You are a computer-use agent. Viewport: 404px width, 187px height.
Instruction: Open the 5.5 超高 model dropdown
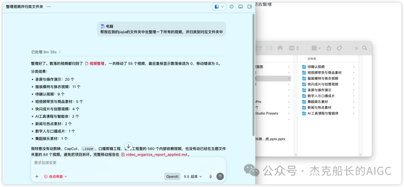[x=193, y=177]
